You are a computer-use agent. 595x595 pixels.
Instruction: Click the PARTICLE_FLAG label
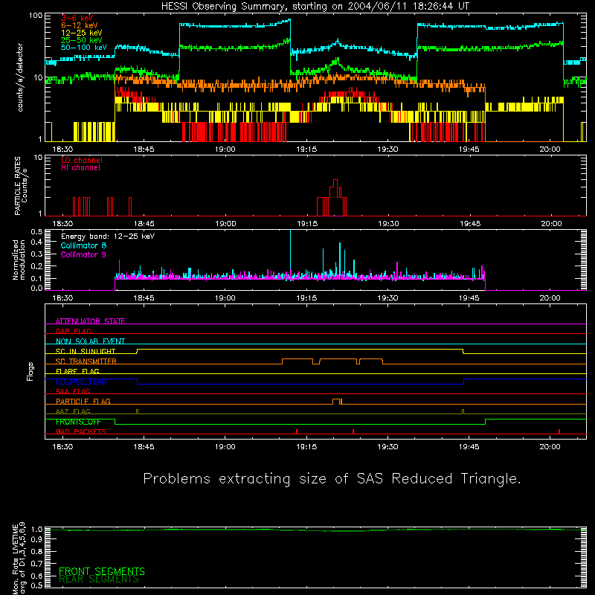pyautogui.click(x=83, y=401)
